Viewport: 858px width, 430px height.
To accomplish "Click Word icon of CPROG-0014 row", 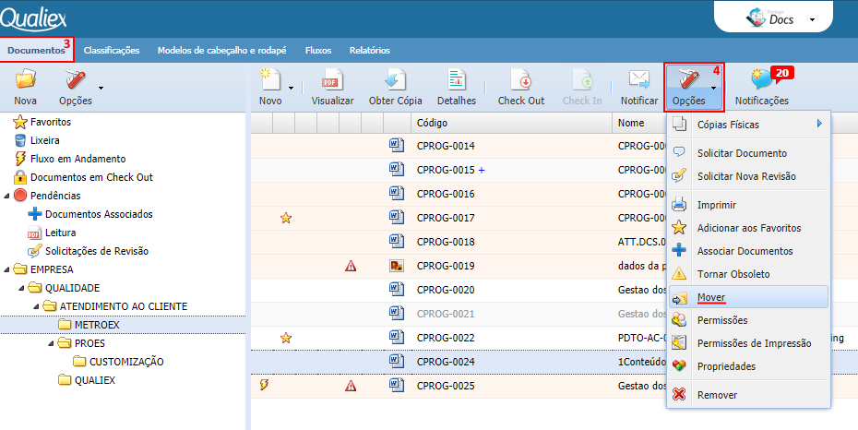I will [397, 146].
